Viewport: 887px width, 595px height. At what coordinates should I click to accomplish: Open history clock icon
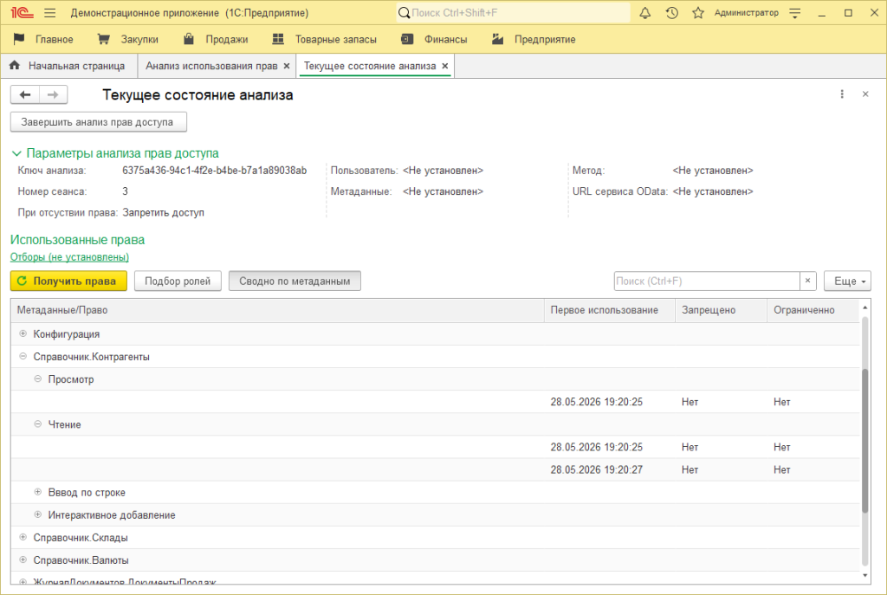pos(671,12)
